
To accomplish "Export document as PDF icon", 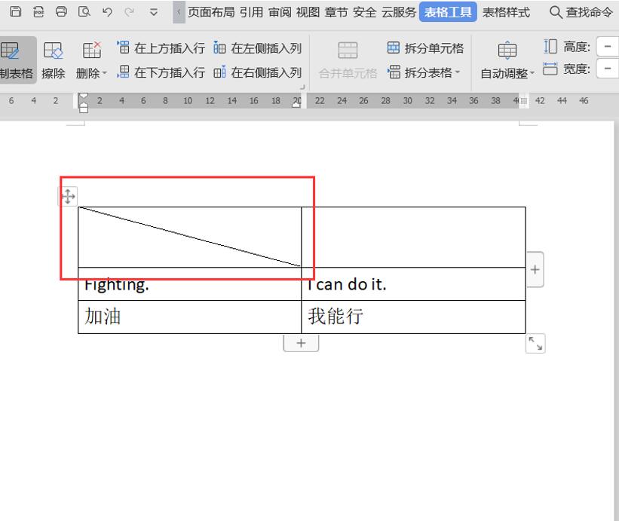I will pos(38,12).
